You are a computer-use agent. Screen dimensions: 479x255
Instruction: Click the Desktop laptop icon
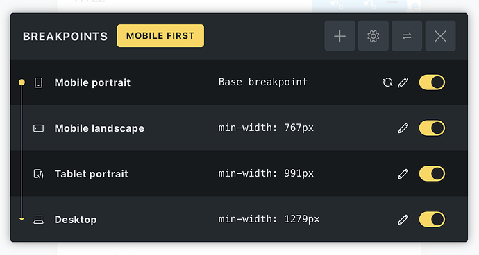[x=38, y=220]
